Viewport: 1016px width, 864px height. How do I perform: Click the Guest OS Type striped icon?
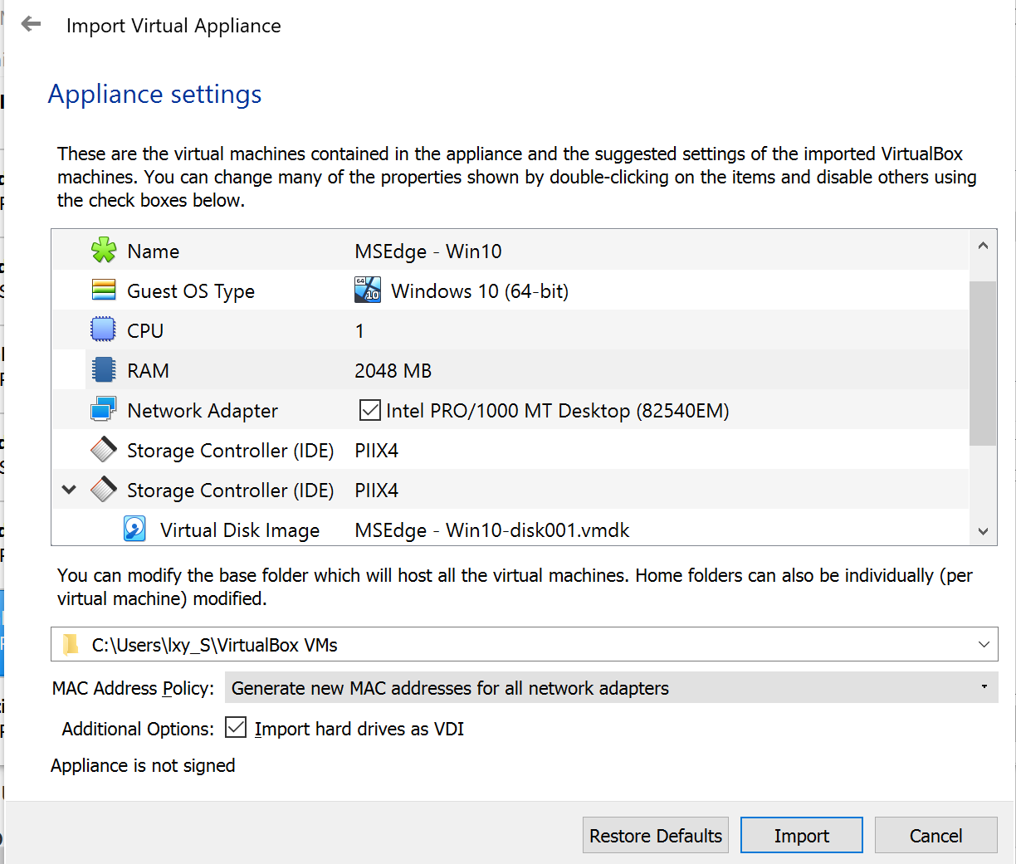tap(104, 290)
